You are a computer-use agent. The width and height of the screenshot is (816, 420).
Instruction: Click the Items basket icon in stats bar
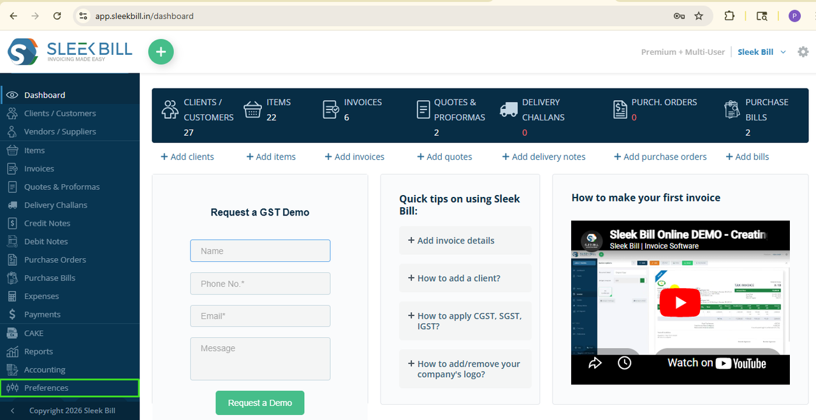pos(253,110)
